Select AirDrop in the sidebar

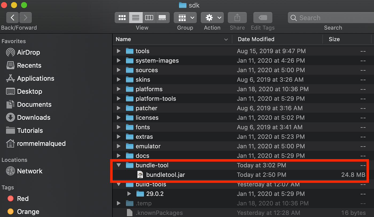point(28,52)
